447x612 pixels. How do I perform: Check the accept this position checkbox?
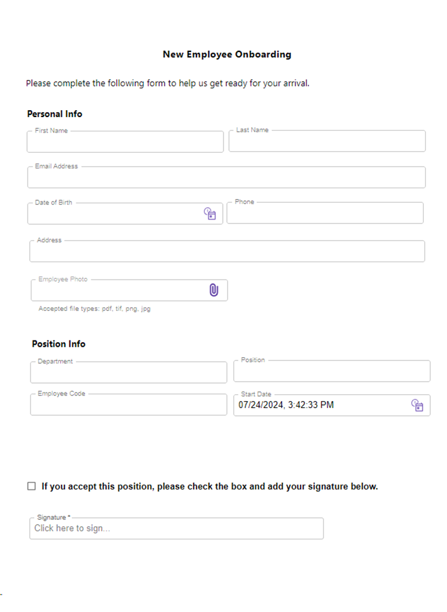[x=32, y=486]
